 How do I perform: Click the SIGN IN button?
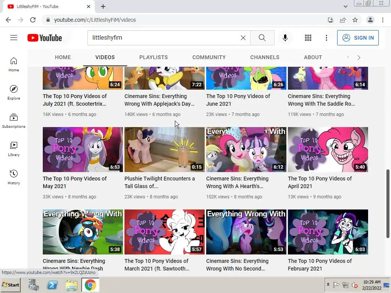[x=358, y=38]
